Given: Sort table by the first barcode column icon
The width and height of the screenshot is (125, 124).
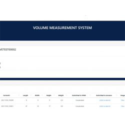Looking at the screenshot, I should 19,95.
